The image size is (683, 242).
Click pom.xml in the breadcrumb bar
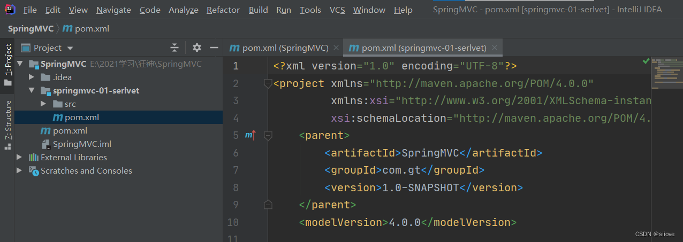86,29
